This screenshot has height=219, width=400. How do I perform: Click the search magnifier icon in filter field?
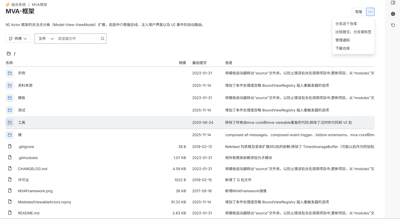102,39
